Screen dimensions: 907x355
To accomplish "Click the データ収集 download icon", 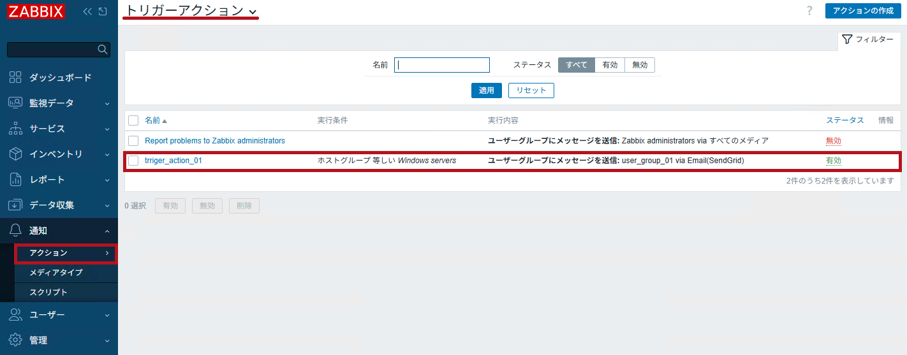I will (x=16, y=205).
